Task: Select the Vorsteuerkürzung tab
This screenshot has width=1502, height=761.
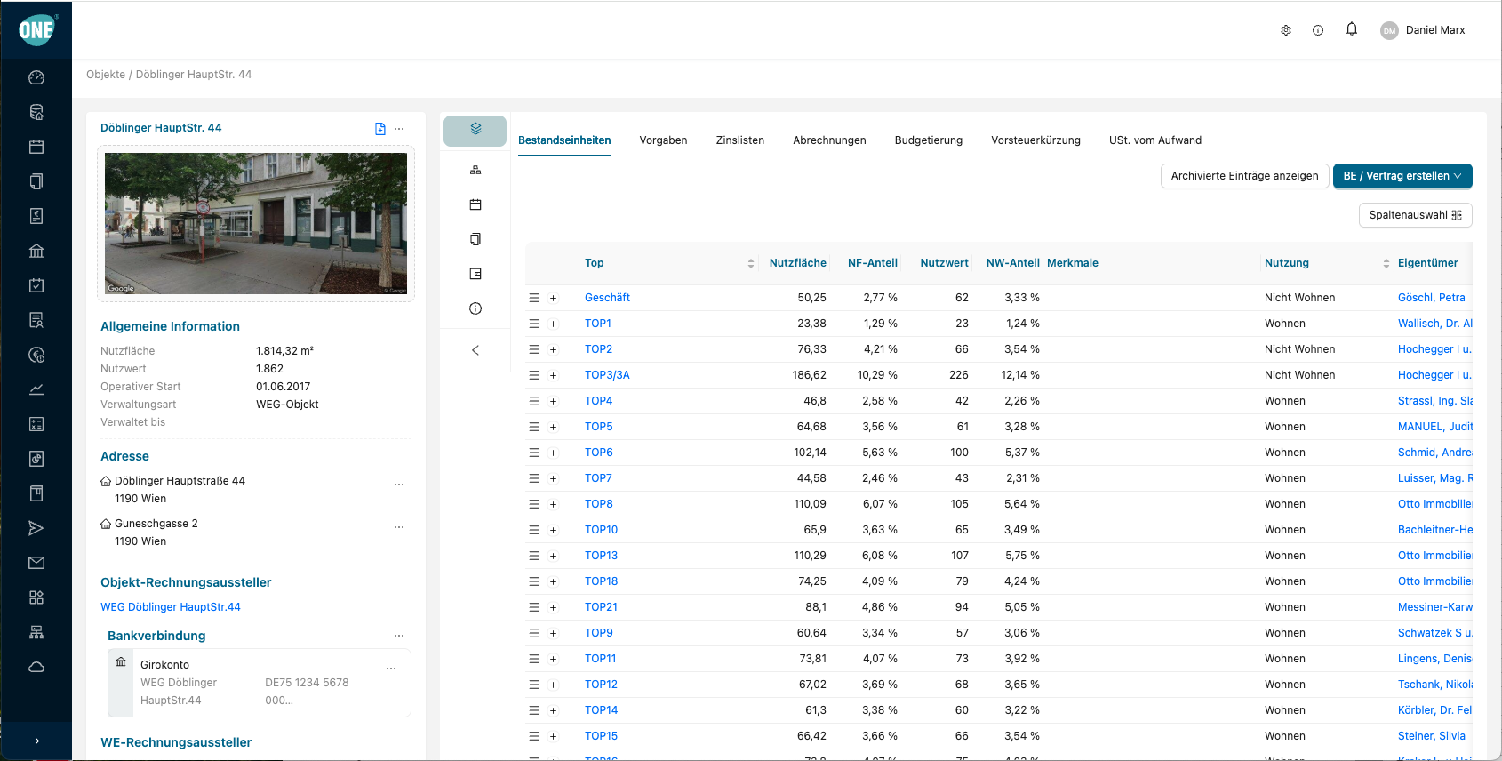Action: pos(1036,140)
